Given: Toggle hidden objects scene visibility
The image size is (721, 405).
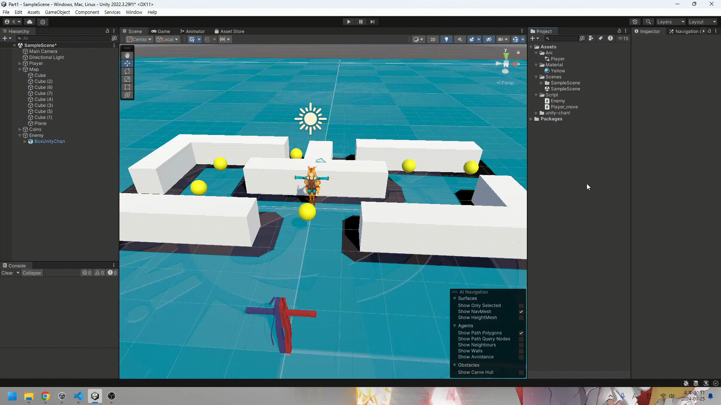Looking at the screenshot, I should [x=489, y=39].
